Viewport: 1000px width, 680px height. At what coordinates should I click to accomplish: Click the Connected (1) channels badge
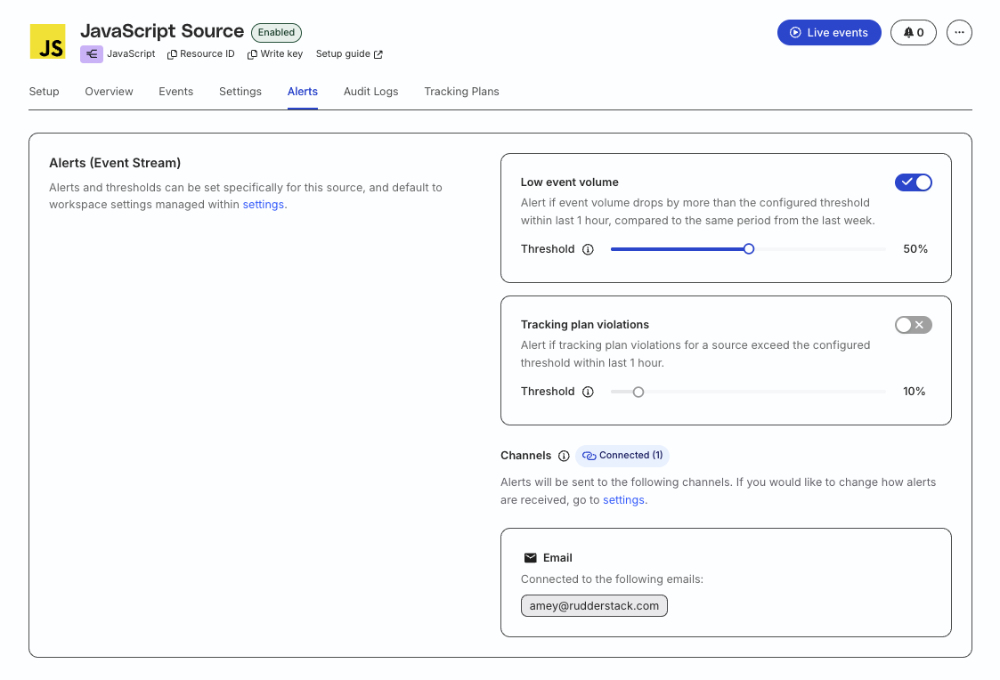[x=622, y=456]
